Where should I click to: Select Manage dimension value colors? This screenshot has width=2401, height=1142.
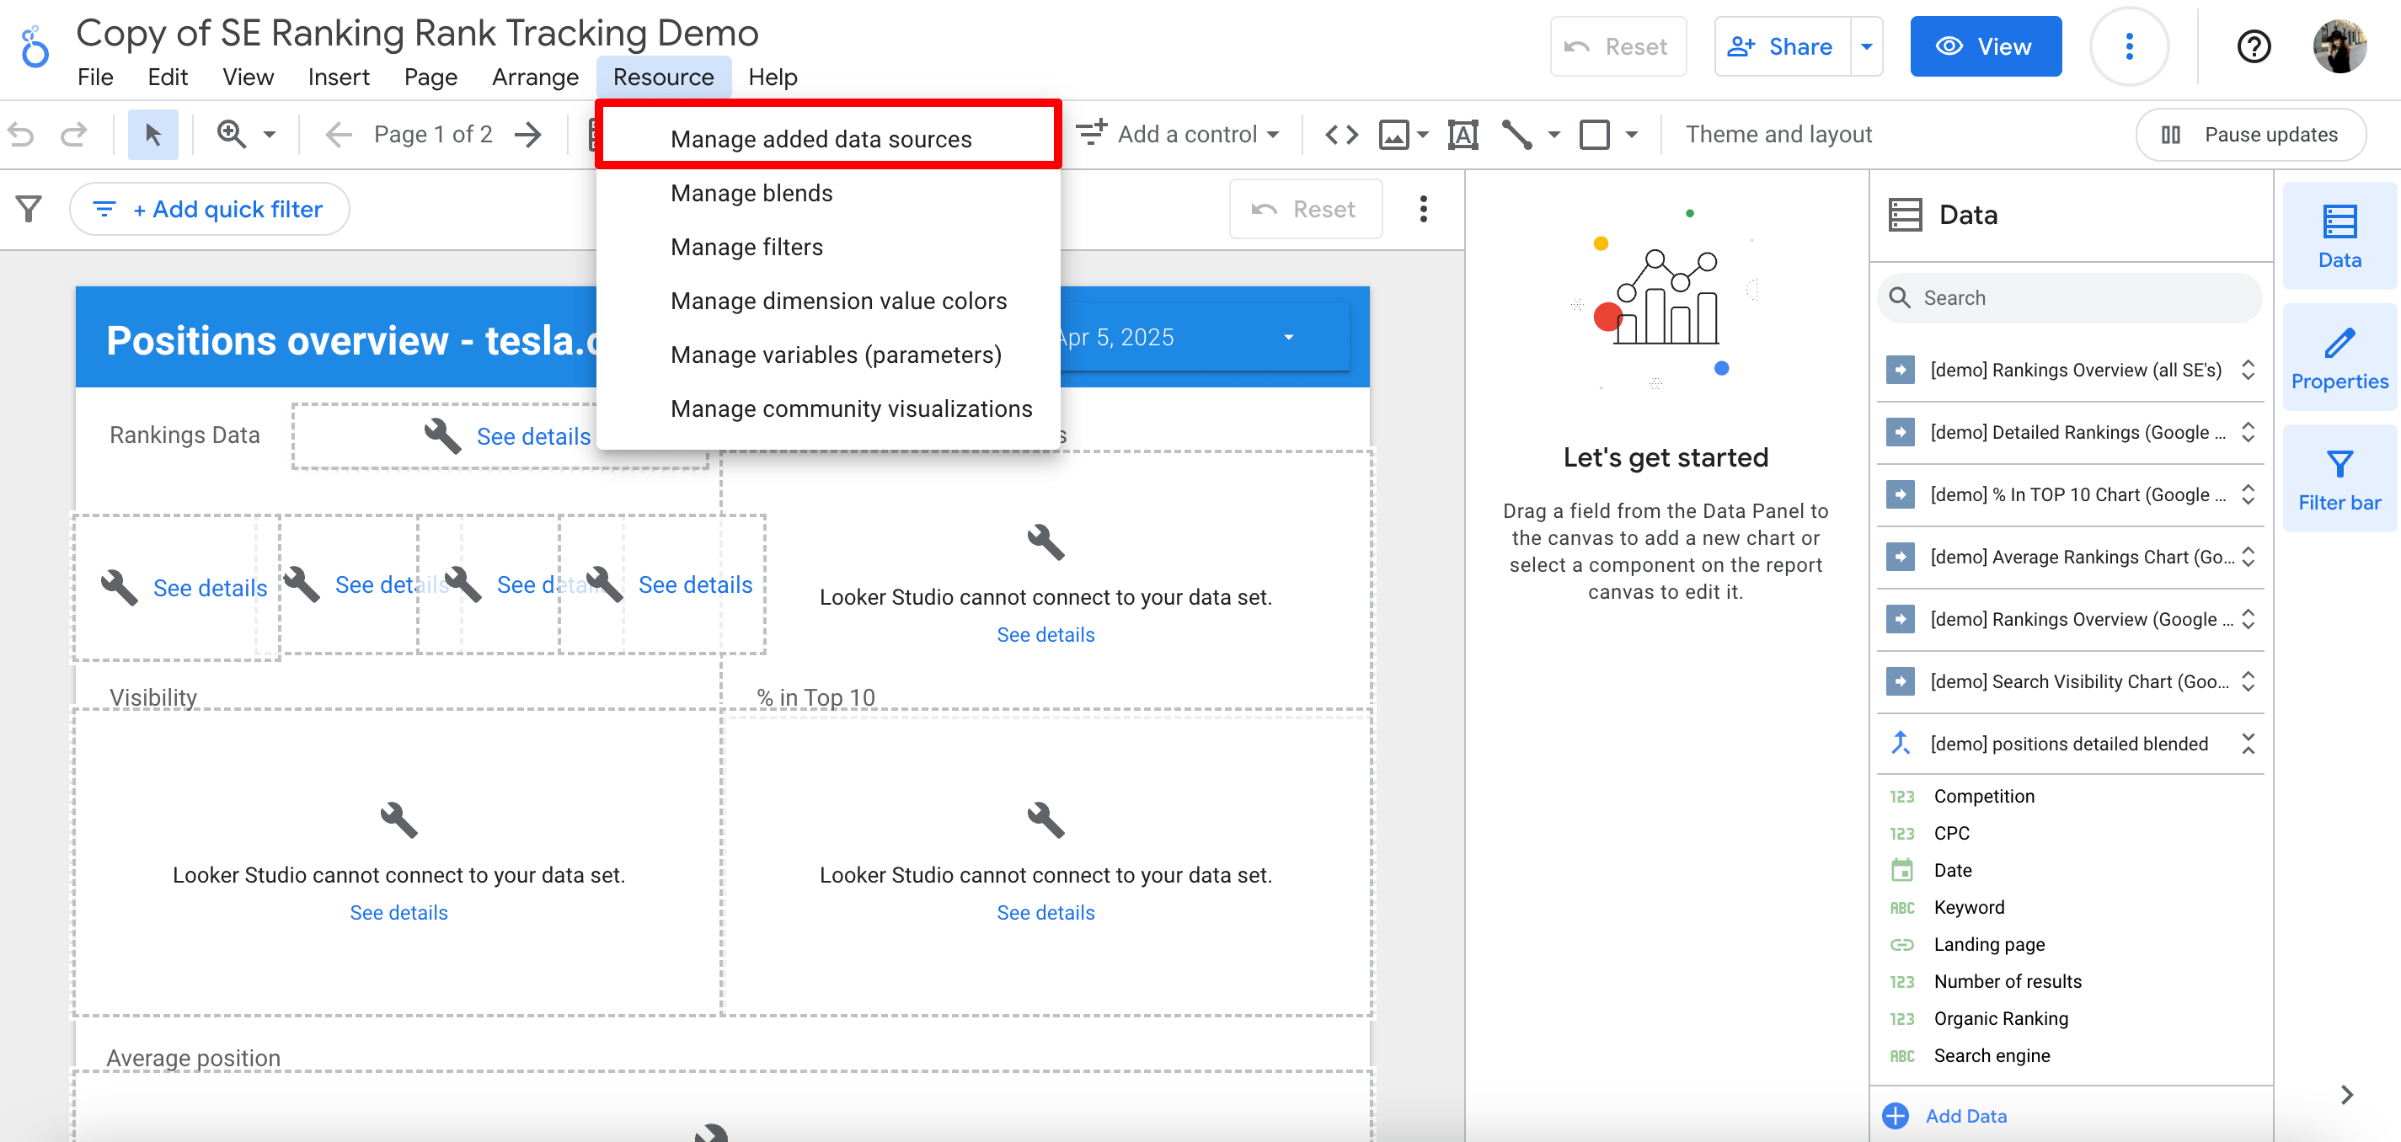coord(827,301)
